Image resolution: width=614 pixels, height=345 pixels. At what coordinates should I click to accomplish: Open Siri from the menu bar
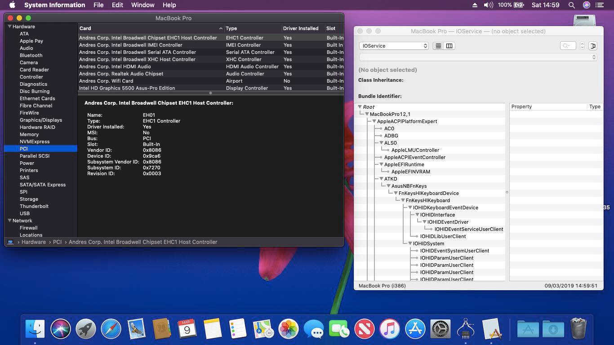(586, 5)
